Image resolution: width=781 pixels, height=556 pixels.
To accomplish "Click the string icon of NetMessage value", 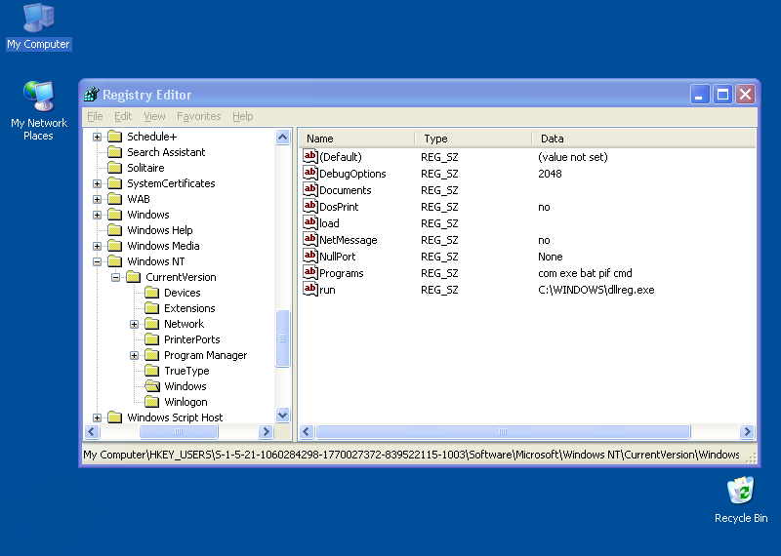I will click(310, 239).
